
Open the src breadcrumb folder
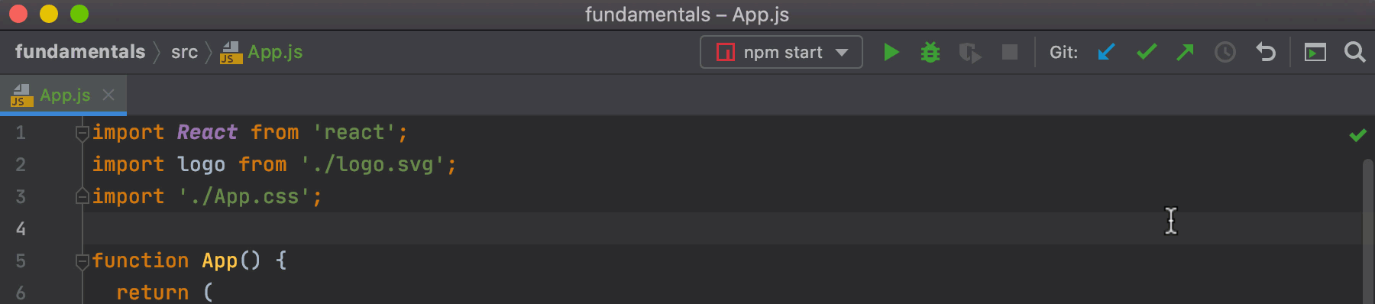tap(184, 52)
